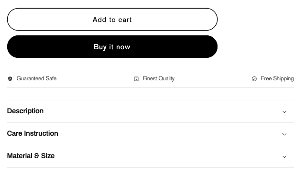This screenshot has height=173, width=305.
Task: Click the Add to cart button
Action: click(112, 19)
